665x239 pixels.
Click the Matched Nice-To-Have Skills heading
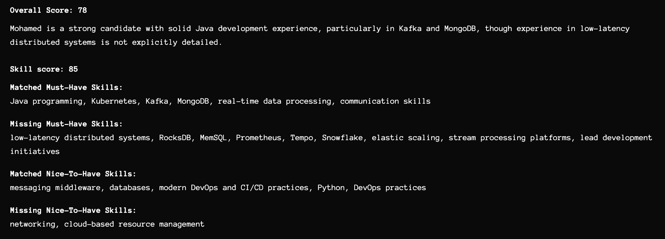pos(73,174)
